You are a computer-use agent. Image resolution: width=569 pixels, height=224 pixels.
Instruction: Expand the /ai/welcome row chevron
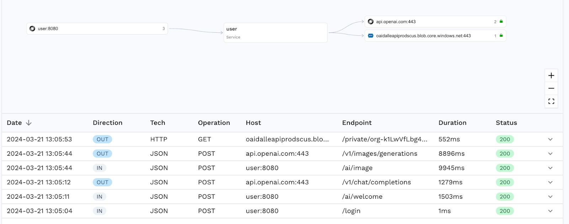(550, 197)
